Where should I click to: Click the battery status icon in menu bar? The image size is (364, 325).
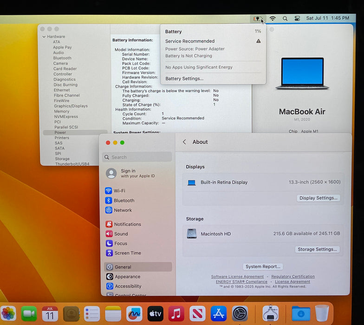point(257,19)
